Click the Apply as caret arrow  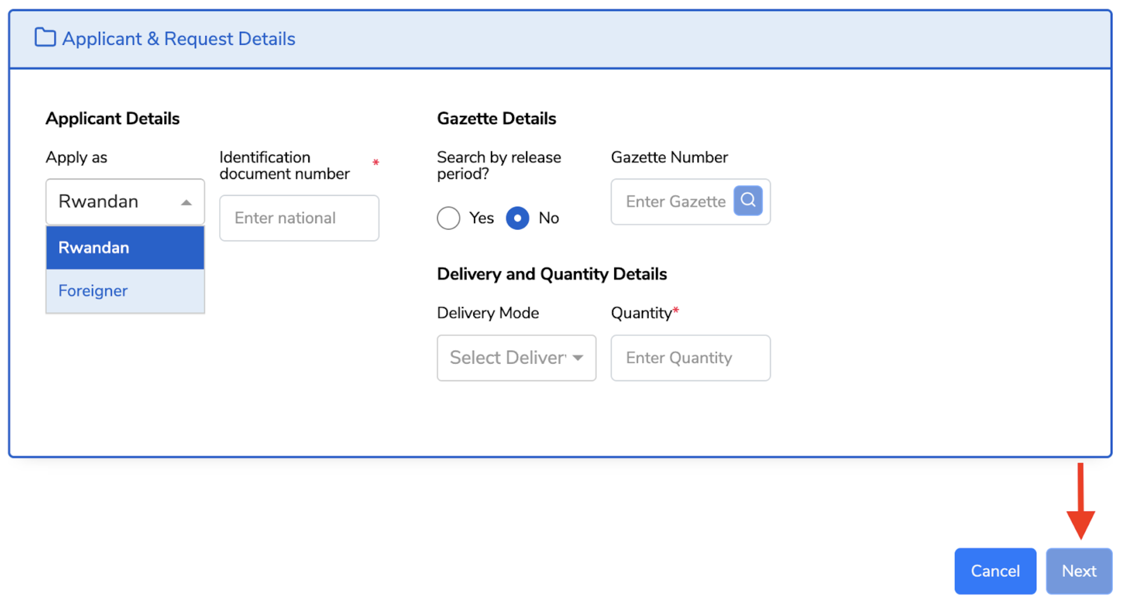[x=186, y=202]
